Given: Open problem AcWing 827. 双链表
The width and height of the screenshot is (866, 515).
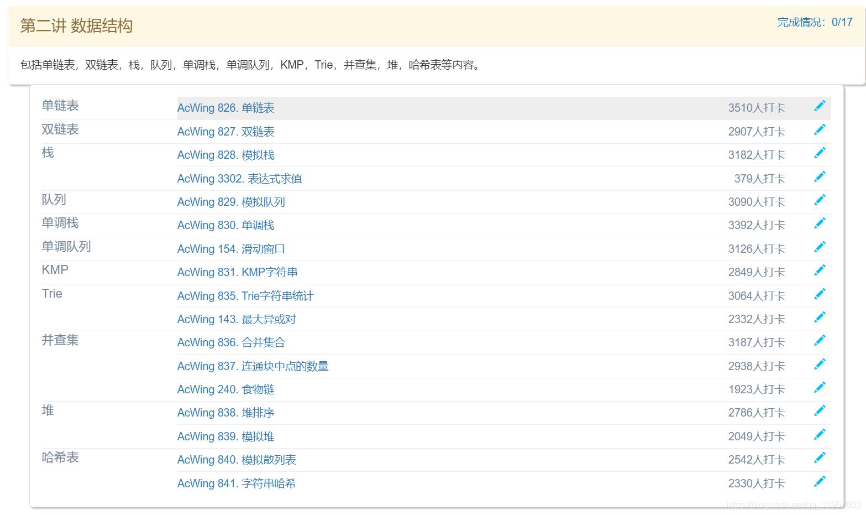Looking at the screenshot, I should coord(225,132).
